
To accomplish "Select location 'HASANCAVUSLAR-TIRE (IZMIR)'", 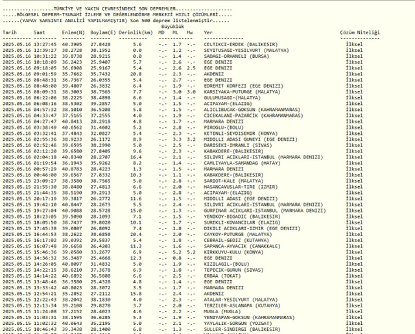I will [241, 187].
